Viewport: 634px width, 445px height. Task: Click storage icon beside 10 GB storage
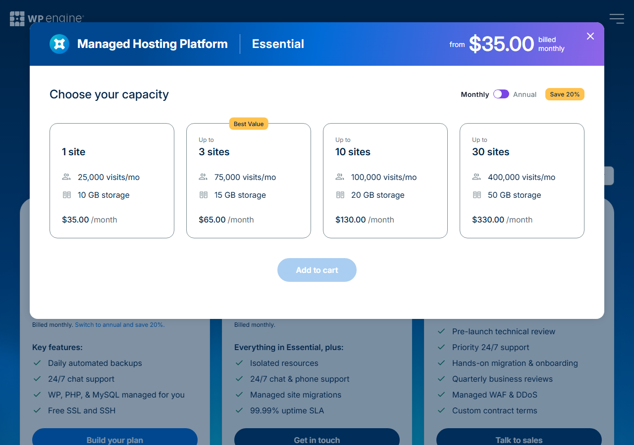[x=67, y=195]
